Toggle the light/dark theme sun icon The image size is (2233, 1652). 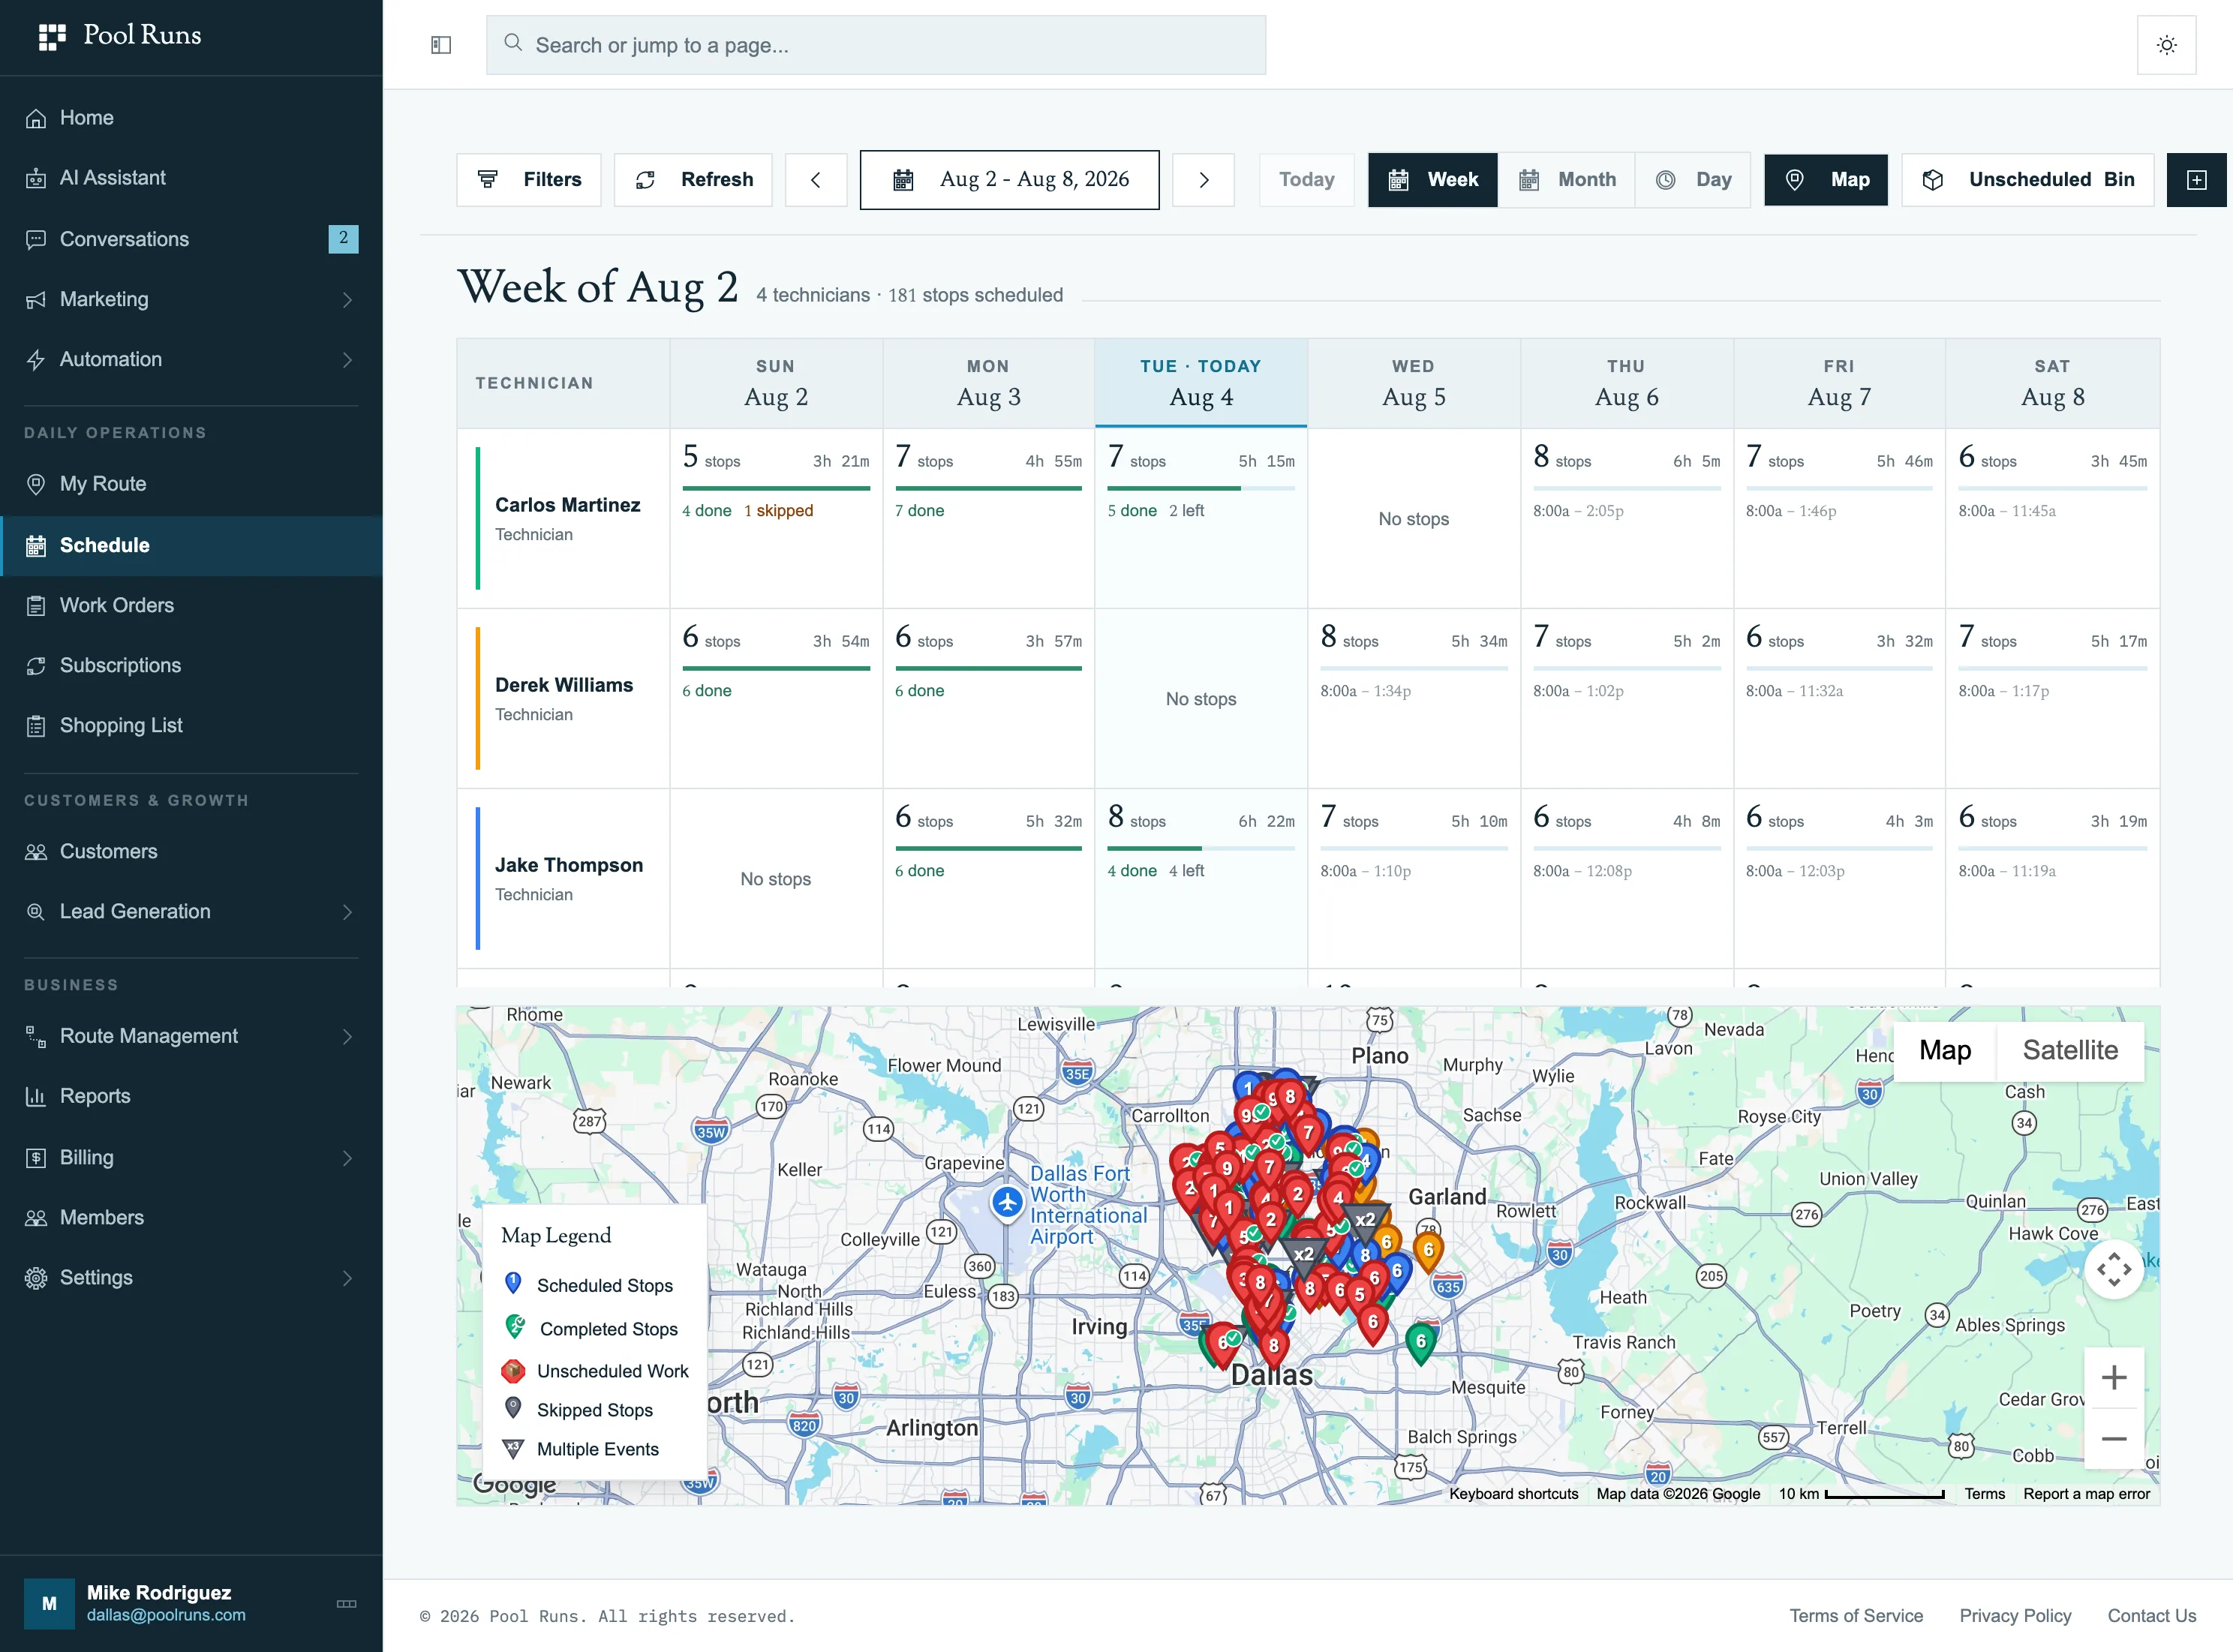click(x=2166, y=45)
